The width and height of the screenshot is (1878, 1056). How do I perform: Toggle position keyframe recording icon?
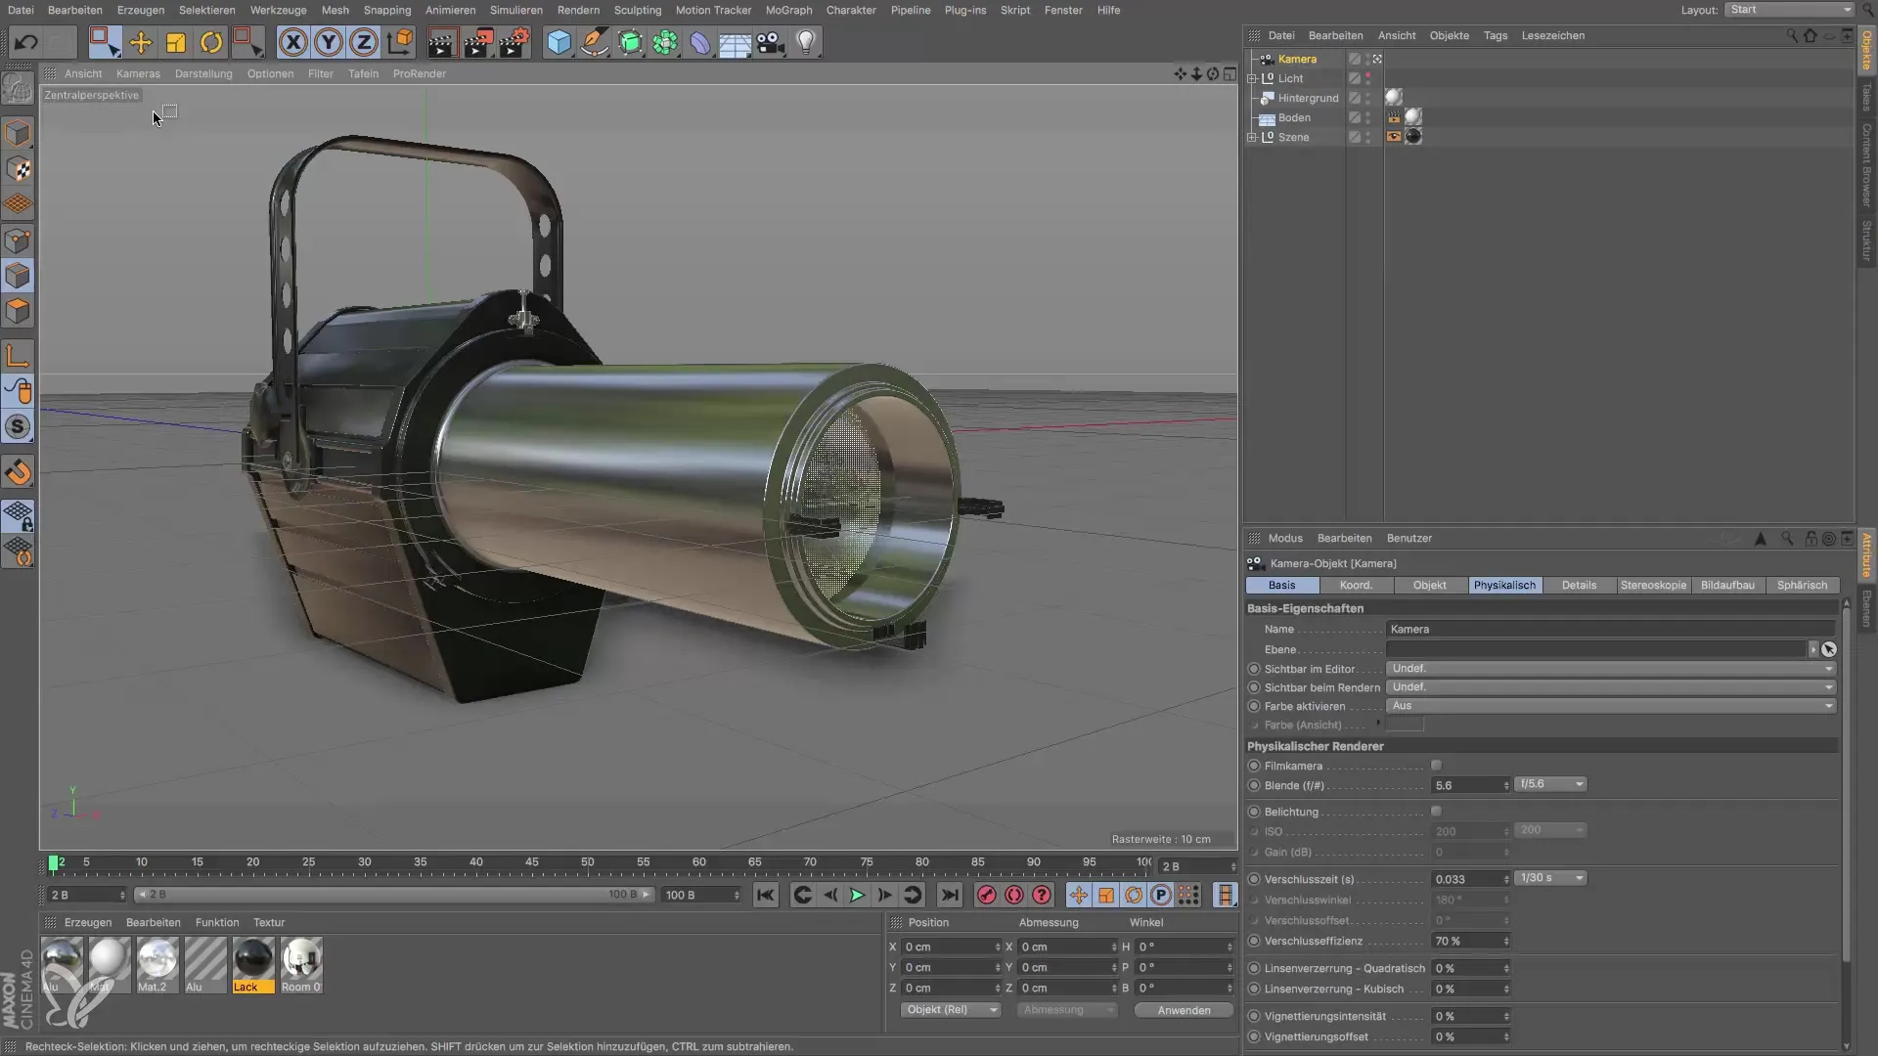coord(1078,895)
